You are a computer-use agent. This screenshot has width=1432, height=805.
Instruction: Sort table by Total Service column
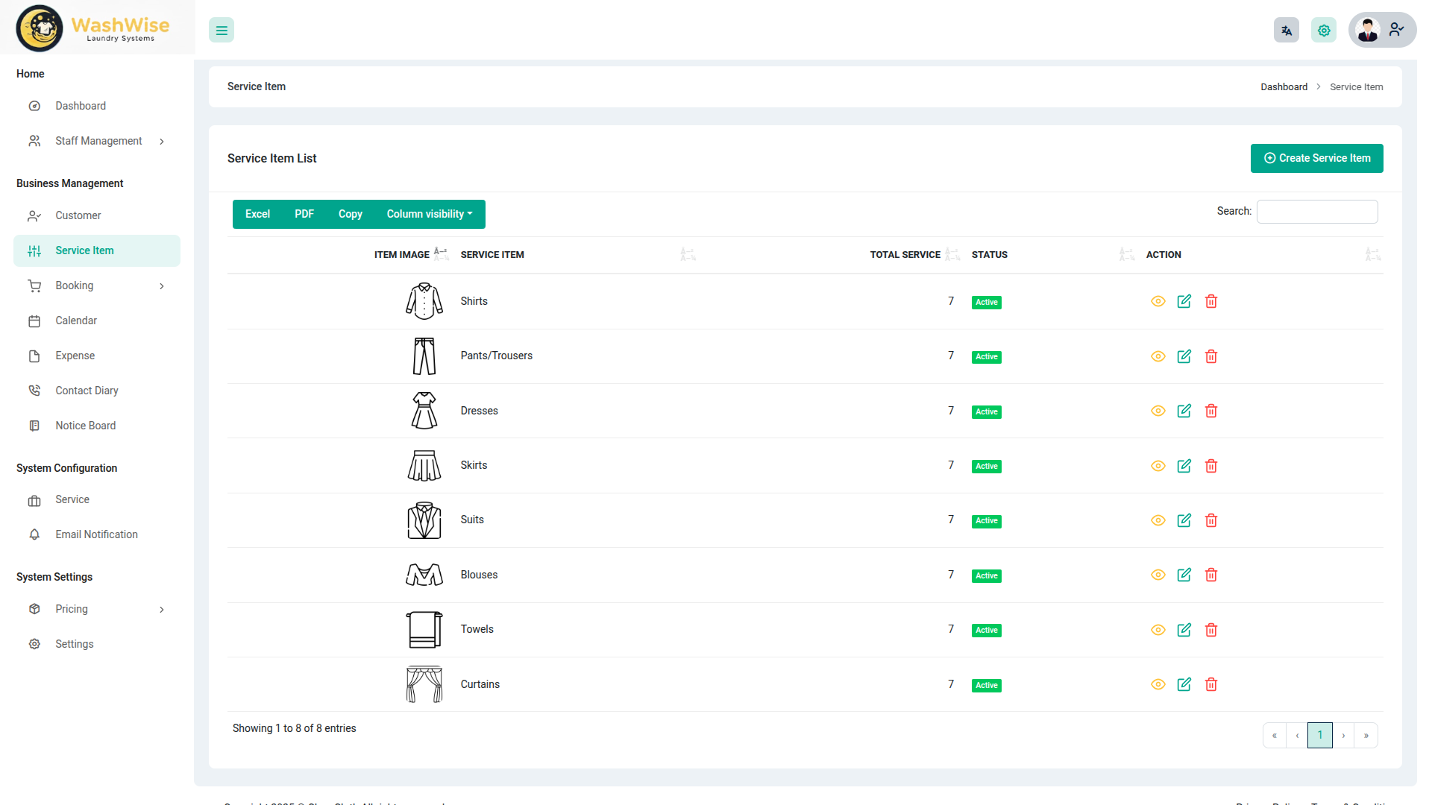(905, 255)
